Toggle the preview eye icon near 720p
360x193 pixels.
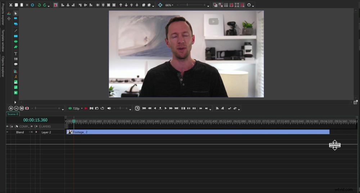(x=70, y=108)
